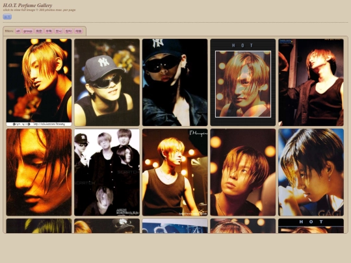The image size is (351, 263).
Task: Select the 'group' filter
Action: pos(28,31)
